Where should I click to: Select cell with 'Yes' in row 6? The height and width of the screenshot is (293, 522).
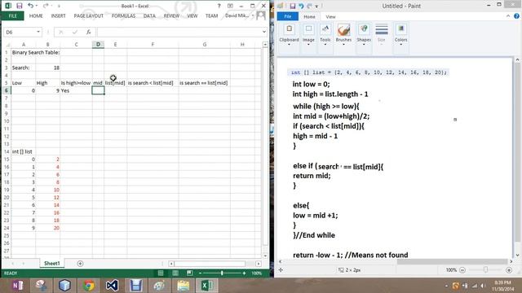click(x=76, y=90)
